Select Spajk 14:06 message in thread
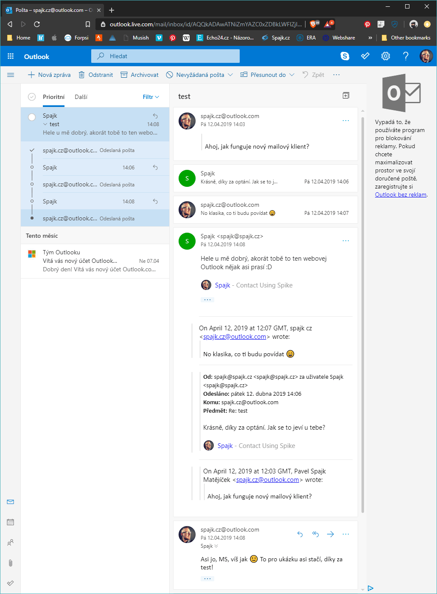 coord(95,167)
